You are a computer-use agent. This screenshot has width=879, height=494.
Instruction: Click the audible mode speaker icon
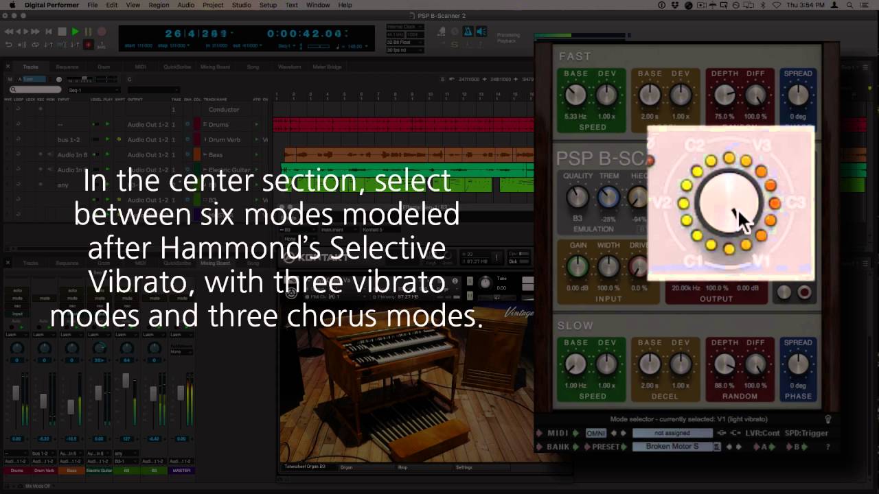pyautogui.click(x=481, y=32)
